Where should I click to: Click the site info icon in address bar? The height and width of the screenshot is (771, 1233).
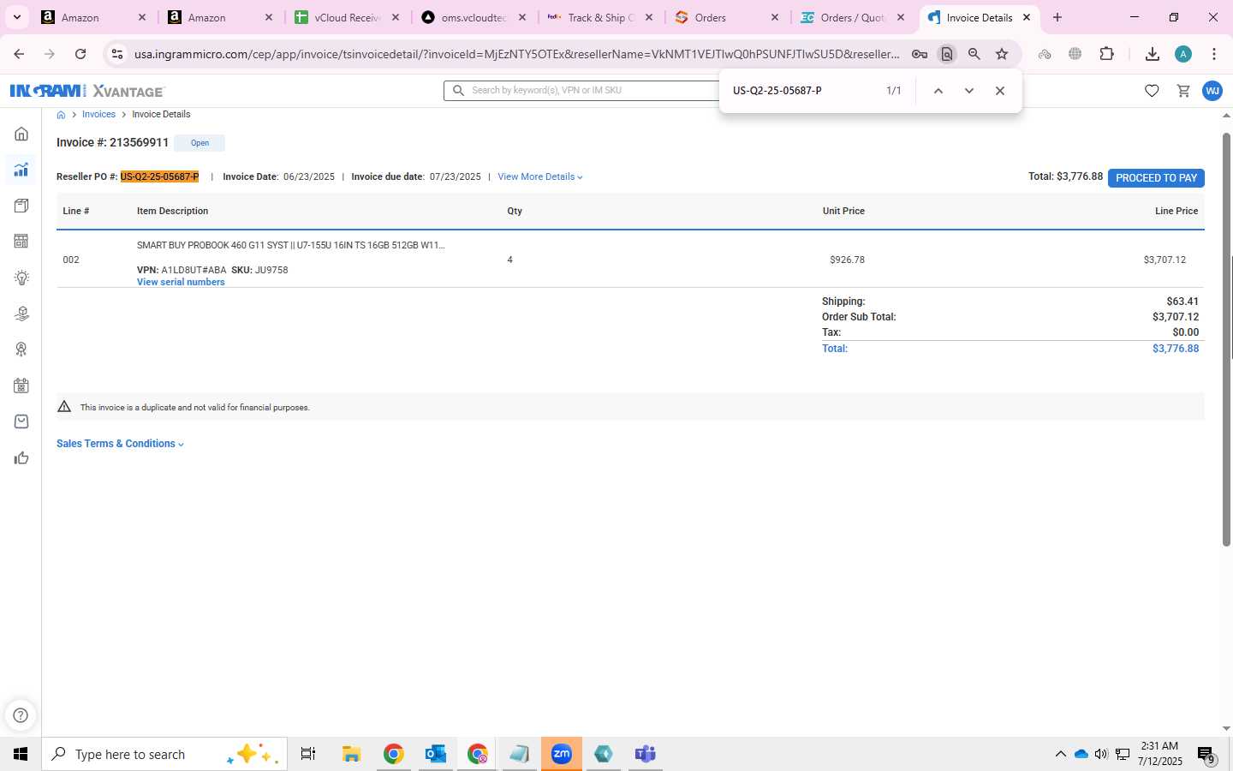117,54
